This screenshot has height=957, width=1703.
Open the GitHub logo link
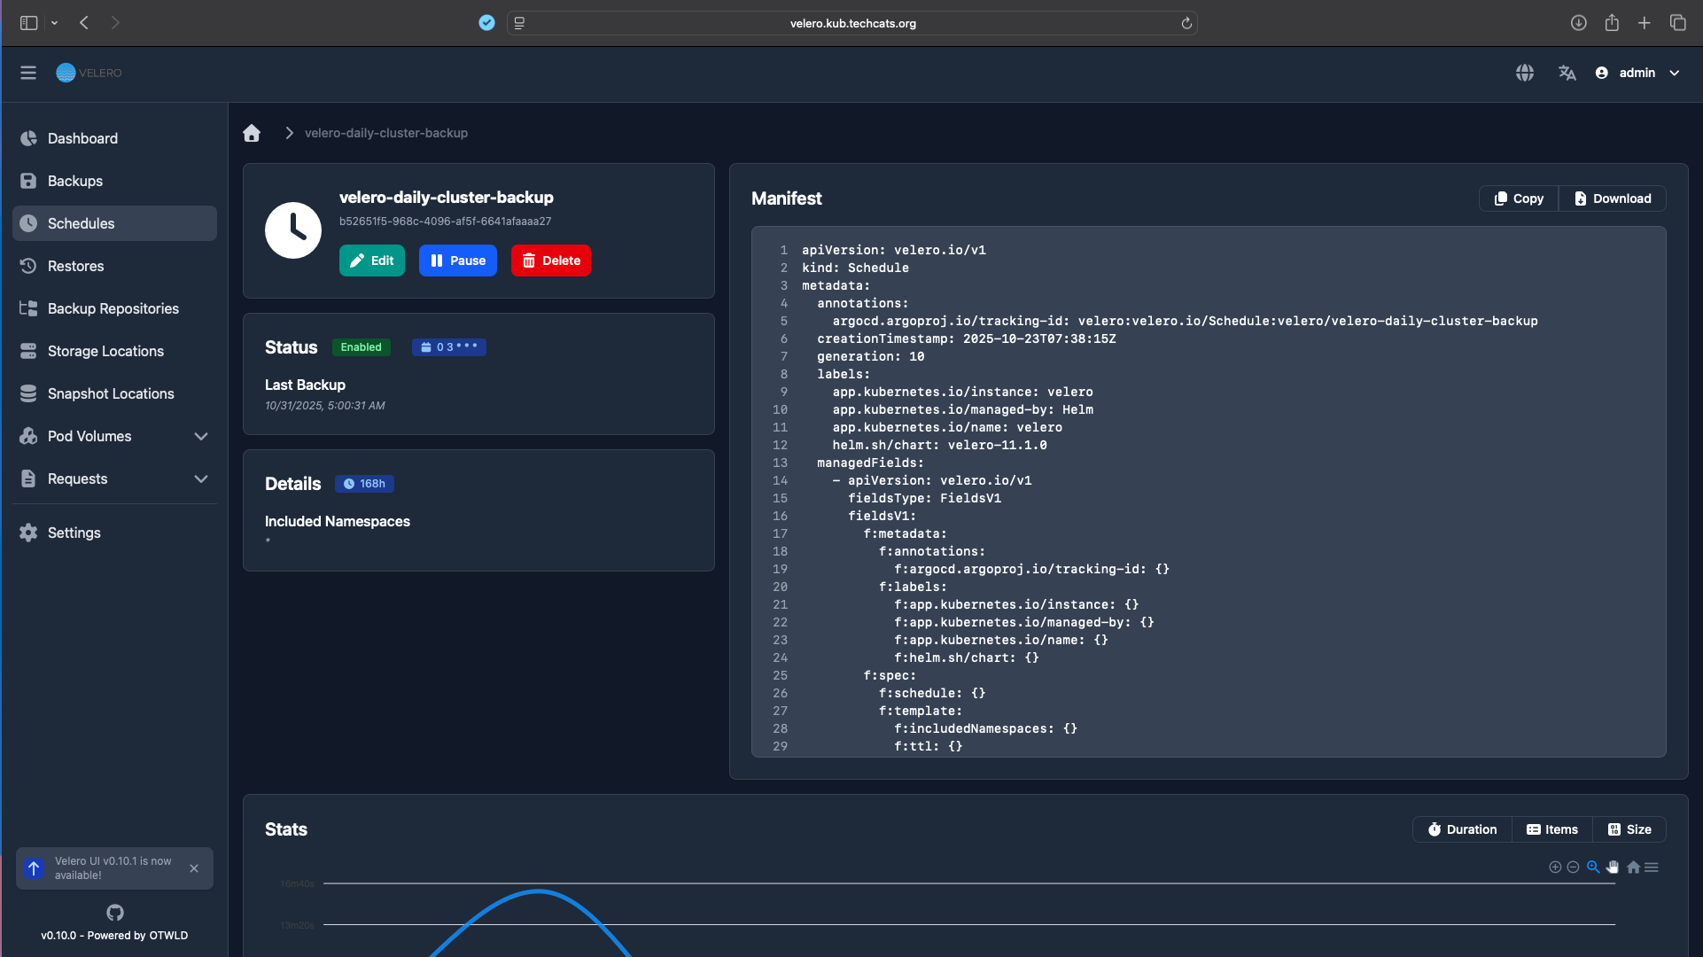pyautogui.click(x=114, y=912)
